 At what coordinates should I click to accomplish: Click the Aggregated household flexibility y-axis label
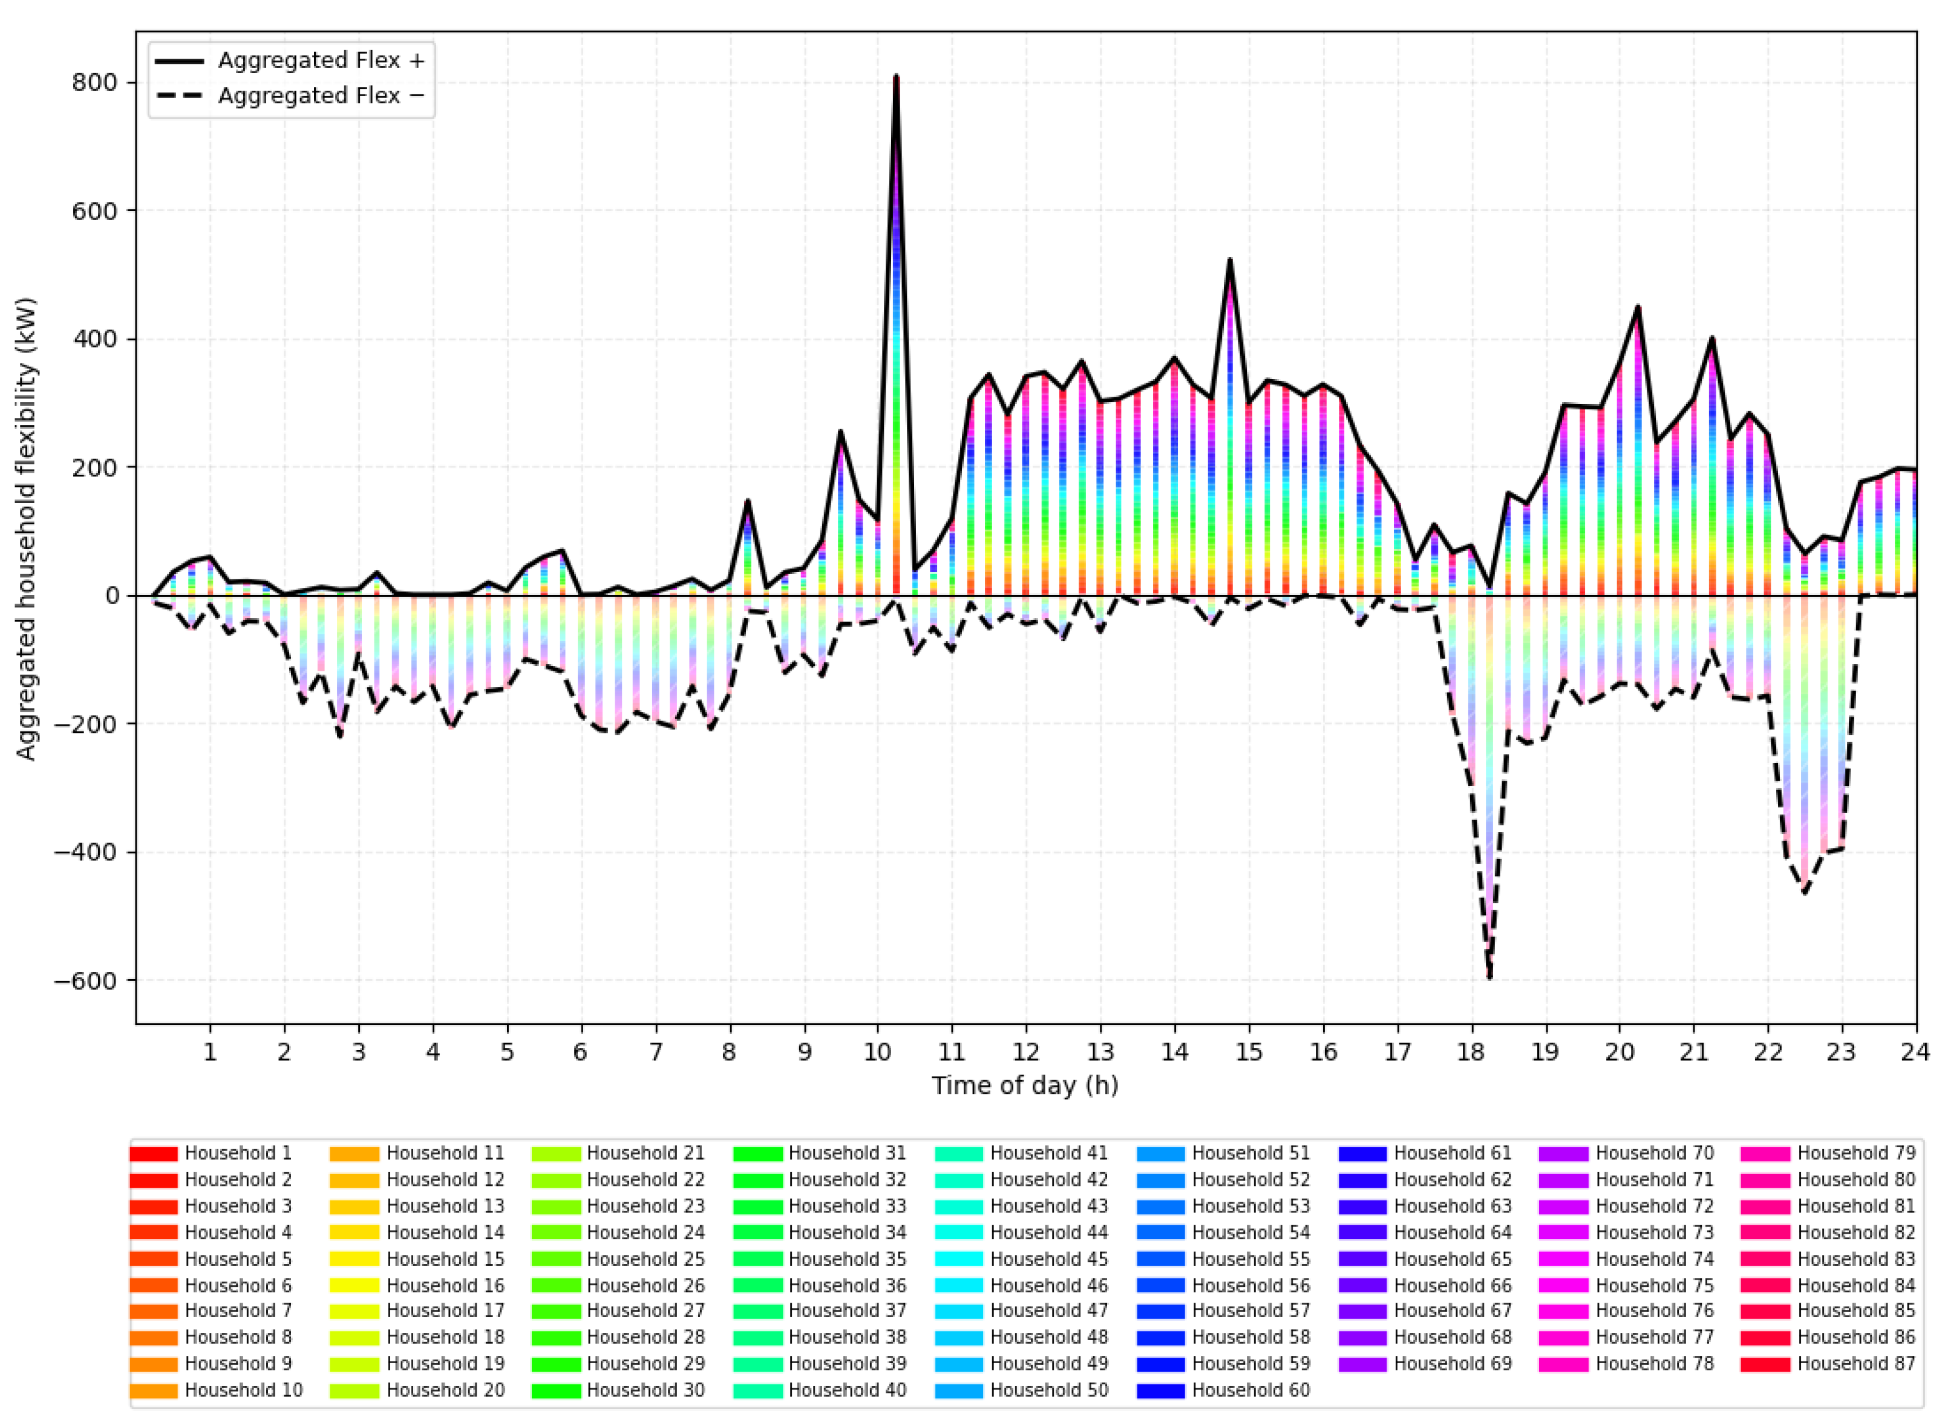[x=27, y=529]
